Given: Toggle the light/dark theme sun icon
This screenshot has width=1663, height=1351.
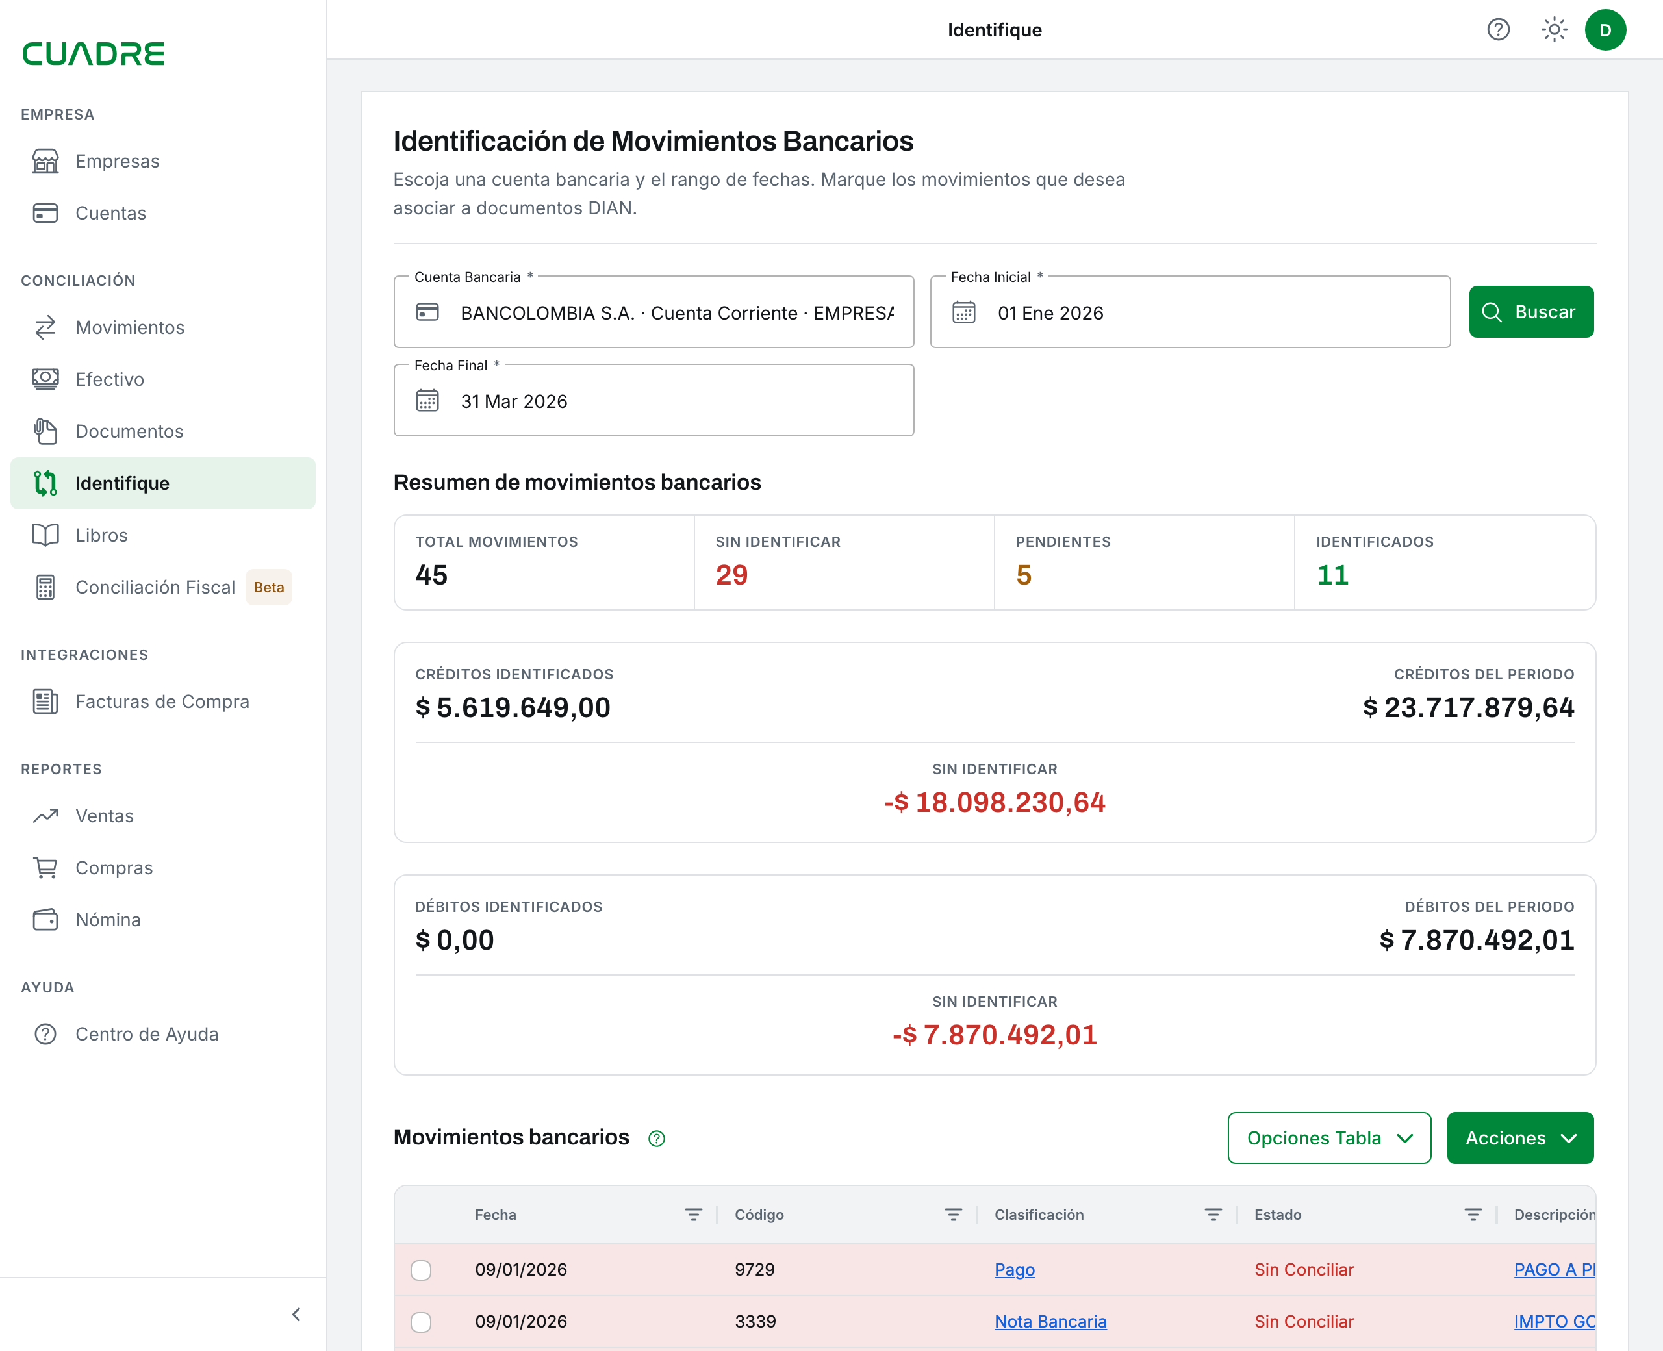Looking at the screenshot, I should pos(1554,30).
